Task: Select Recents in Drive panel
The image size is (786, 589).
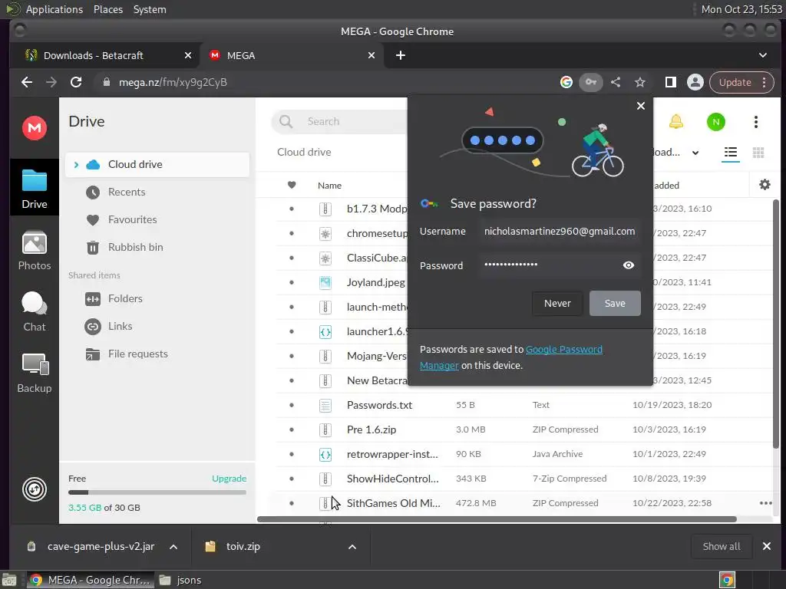Action: pyautogui.click(x=127, y=192)
